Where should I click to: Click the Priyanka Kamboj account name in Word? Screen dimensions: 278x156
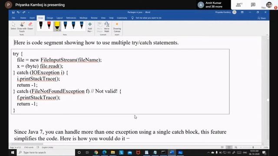coord(223,12)
